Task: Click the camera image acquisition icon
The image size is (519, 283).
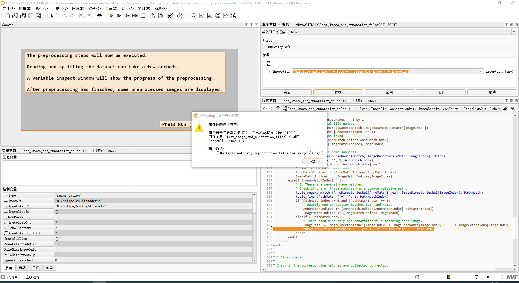Action: [50, 16]
